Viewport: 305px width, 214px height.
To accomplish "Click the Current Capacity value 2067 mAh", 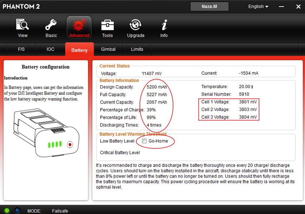I will pyautogui.click(x=157, y=102).
